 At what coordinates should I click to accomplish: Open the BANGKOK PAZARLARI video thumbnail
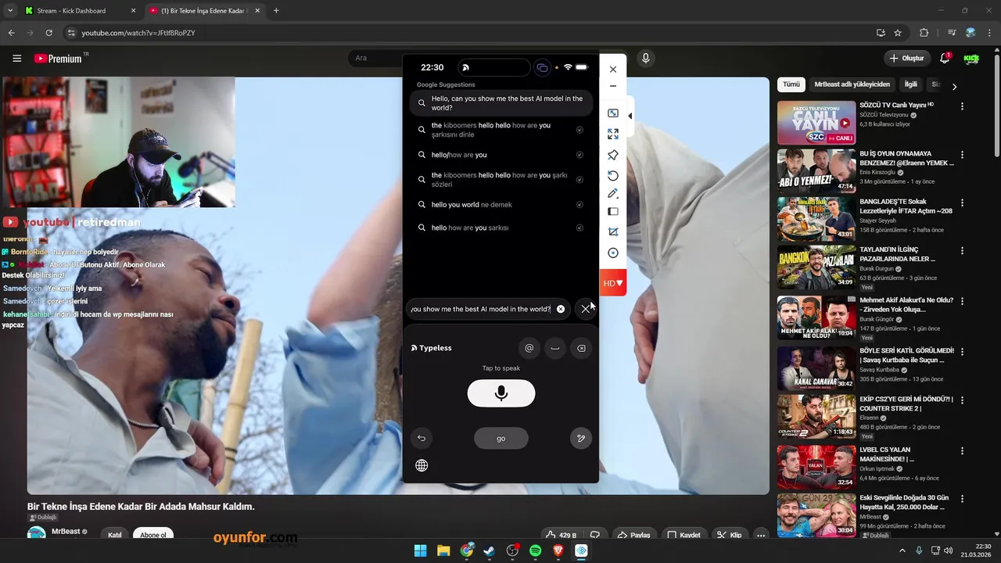pyautogui.click(x=816, y=267)
